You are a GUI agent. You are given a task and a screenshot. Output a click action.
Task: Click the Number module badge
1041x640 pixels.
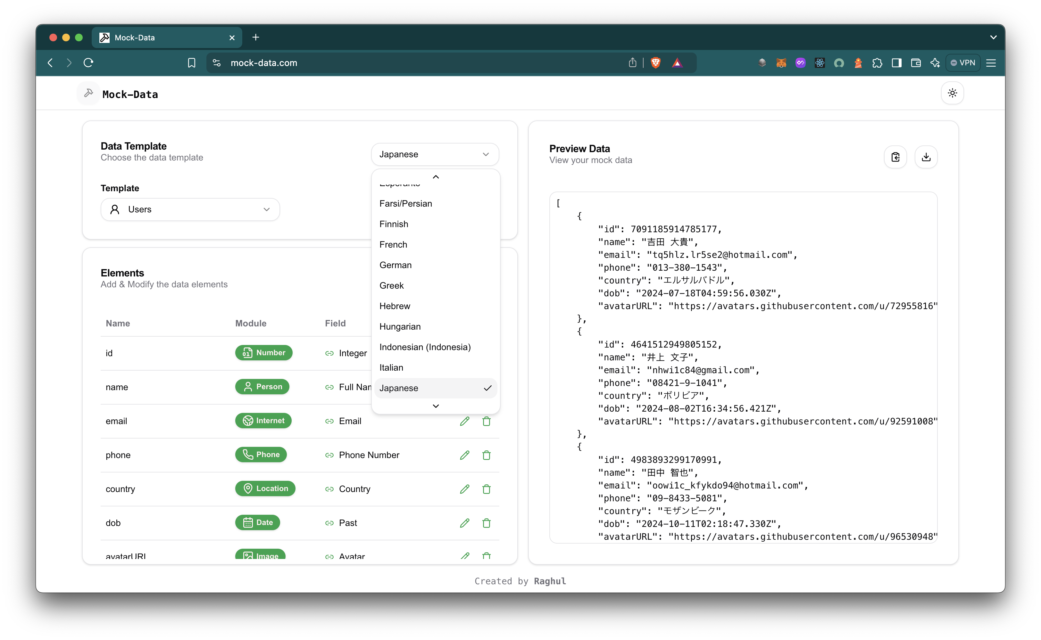click(263, 353)
